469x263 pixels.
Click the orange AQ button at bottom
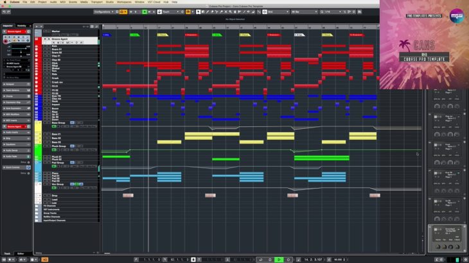tap(44, 259)
